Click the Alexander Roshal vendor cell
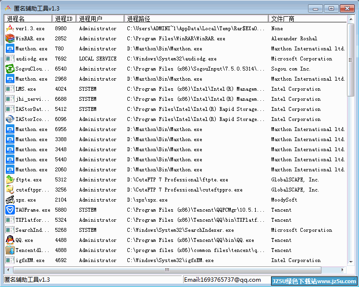 coord(294,38)
